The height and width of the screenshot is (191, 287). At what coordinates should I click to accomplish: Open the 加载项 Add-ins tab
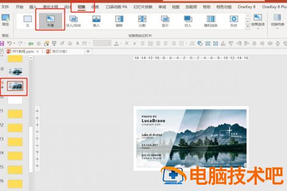[x=191, y=7]
